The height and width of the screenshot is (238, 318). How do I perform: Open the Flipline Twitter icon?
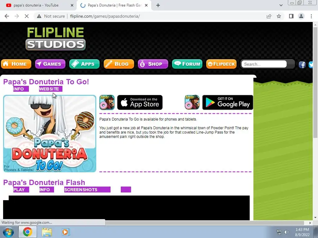tap(311, 64)
